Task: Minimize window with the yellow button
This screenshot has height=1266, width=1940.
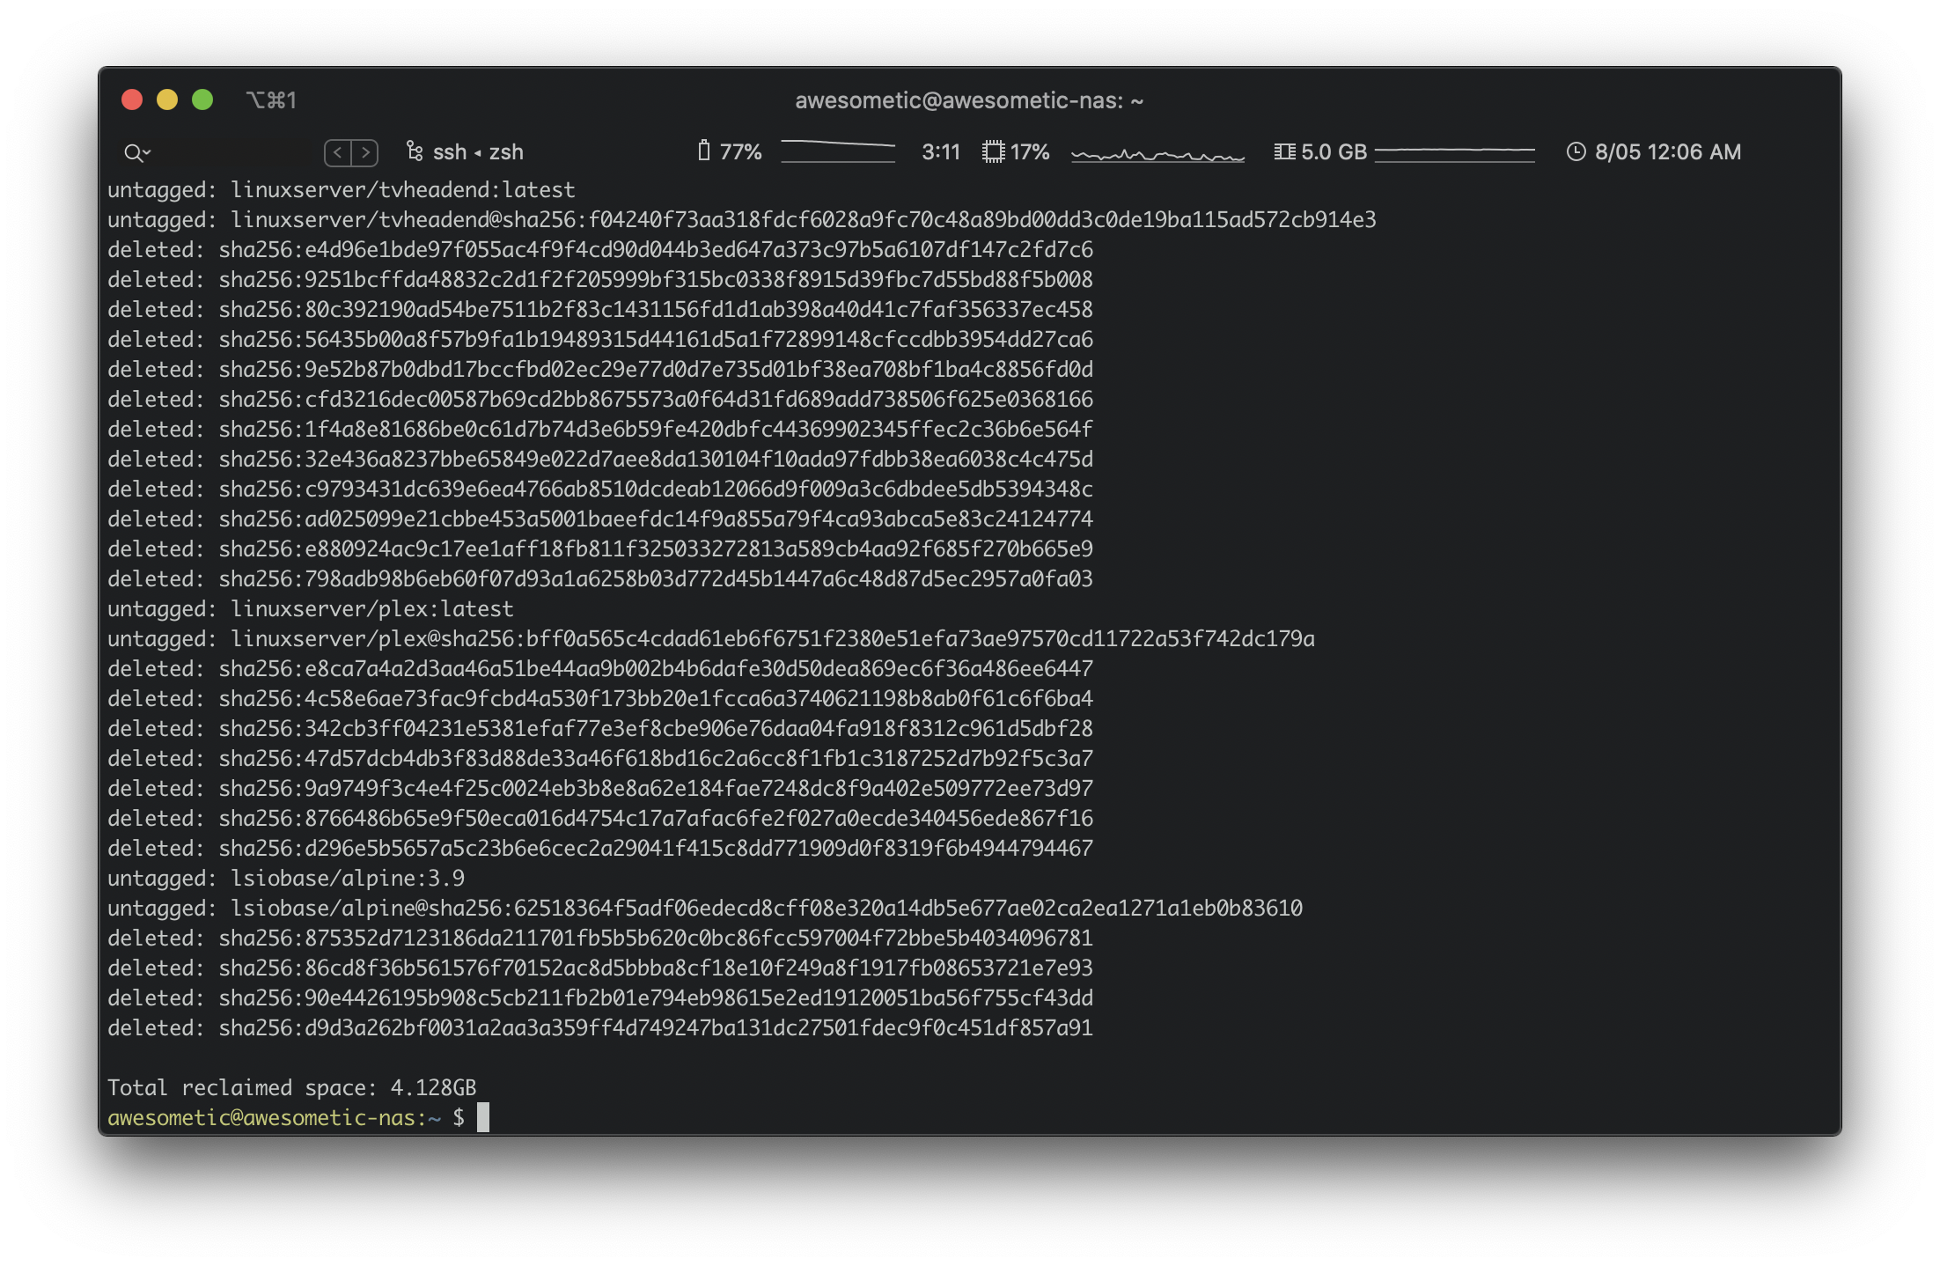Action: click(x=167, y=99)
